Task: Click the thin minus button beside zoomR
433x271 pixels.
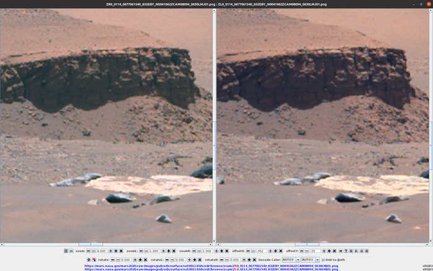Action: point(199,251)
